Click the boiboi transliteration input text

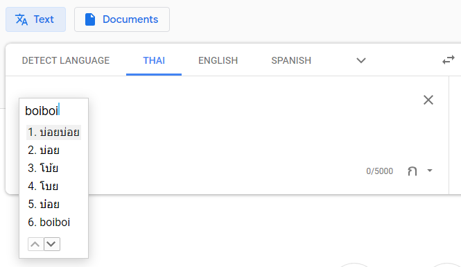(42, 111)
